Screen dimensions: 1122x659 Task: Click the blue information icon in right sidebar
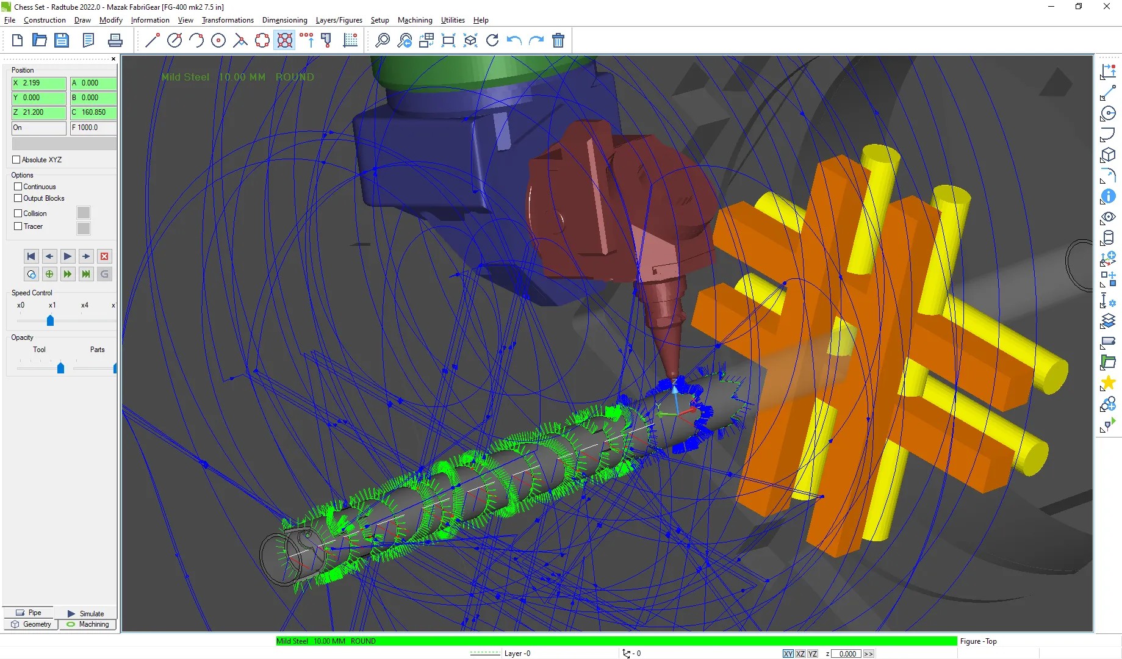1108,196
